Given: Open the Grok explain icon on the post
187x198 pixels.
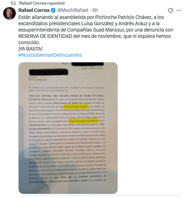Looking at the screenshot, I should tap(170, 10).
